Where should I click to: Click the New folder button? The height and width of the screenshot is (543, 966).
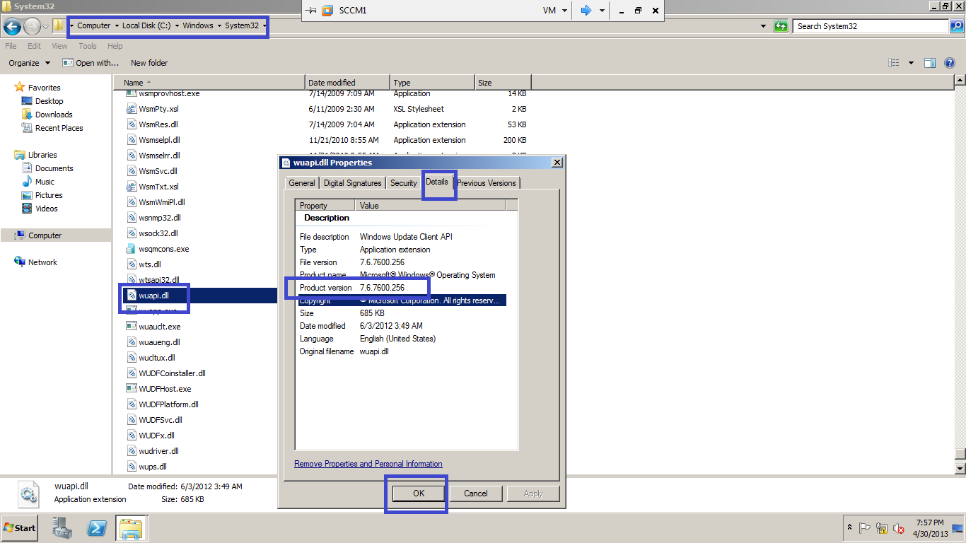click(149, 63)
